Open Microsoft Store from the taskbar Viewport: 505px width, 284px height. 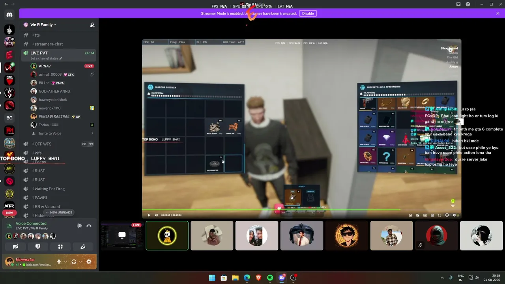(224, 278)
